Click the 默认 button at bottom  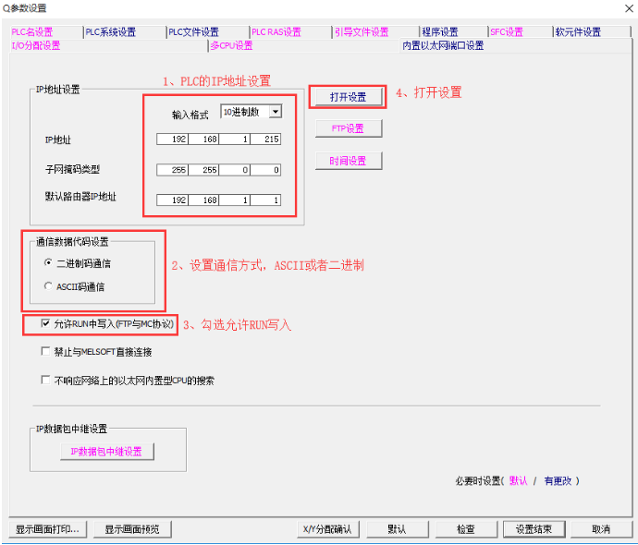[397, 529]
